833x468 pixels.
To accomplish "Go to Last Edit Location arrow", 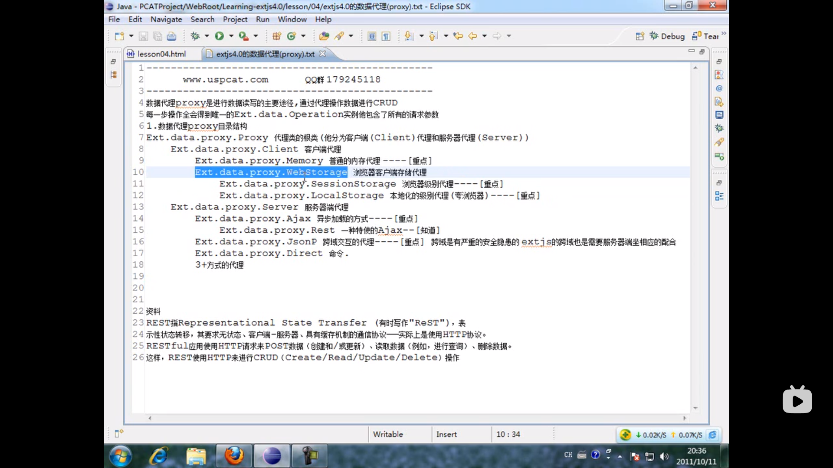I will pyautogui.click(x=458, y=36).
